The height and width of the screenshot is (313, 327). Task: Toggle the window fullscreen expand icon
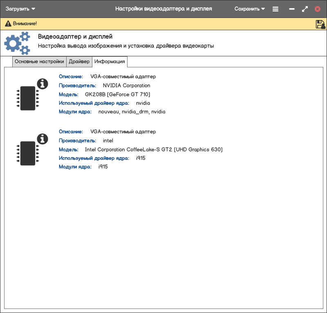(x=305, y=9)
